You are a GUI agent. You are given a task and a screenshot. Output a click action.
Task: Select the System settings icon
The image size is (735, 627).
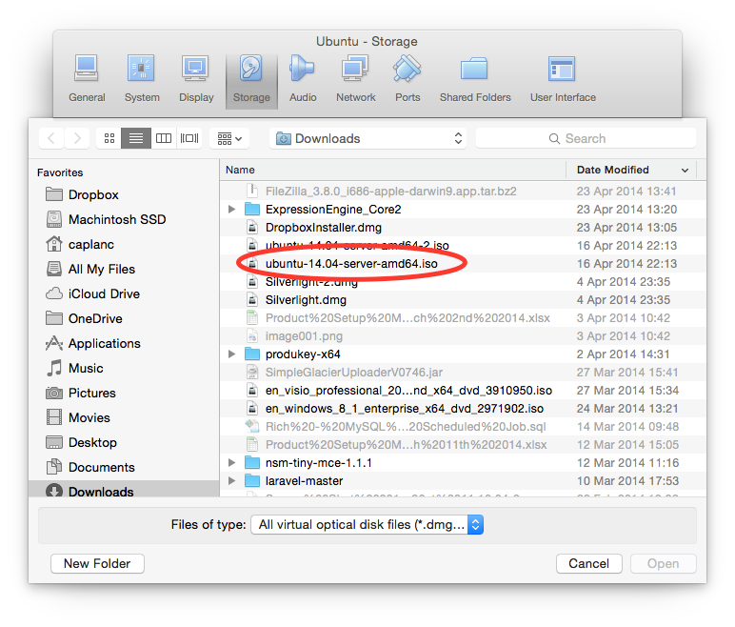(x=141, y=70)
